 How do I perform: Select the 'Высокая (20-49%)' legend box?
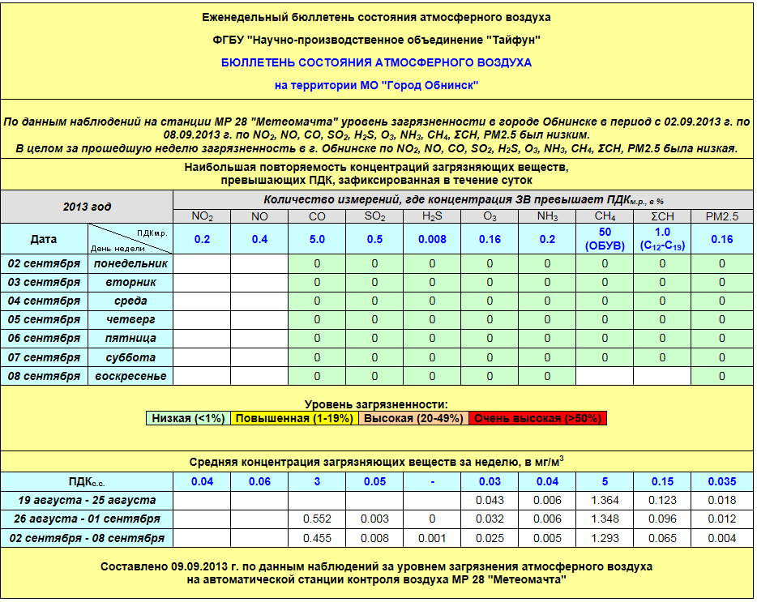(x=413, y=418)
